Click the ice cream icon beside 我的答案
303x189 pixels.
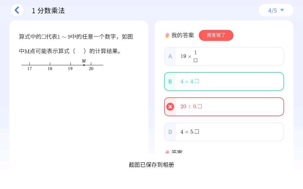click(167, 36)
